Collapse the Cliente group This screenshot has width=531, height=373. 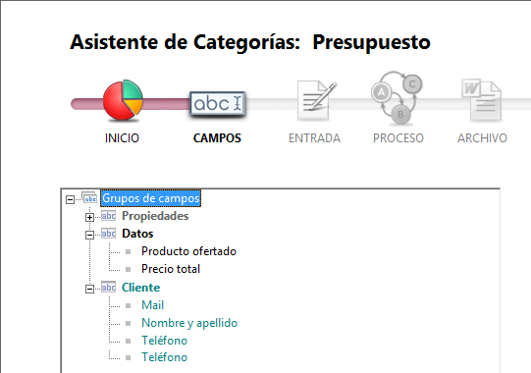(x=89, y=289)
